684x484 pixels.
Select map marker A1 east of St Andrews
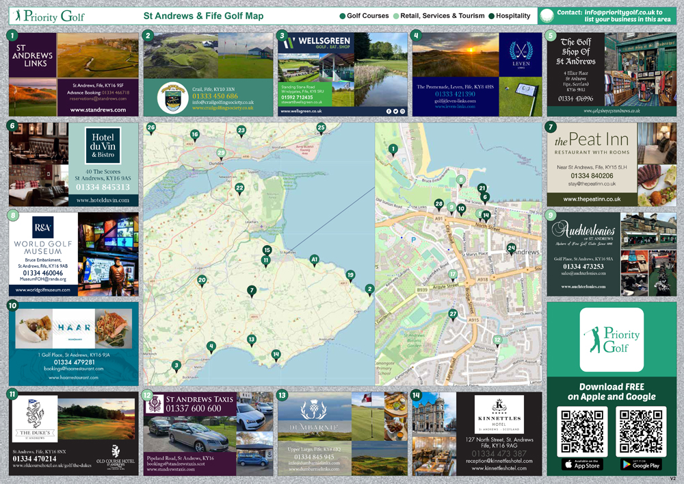pos(315,260)
